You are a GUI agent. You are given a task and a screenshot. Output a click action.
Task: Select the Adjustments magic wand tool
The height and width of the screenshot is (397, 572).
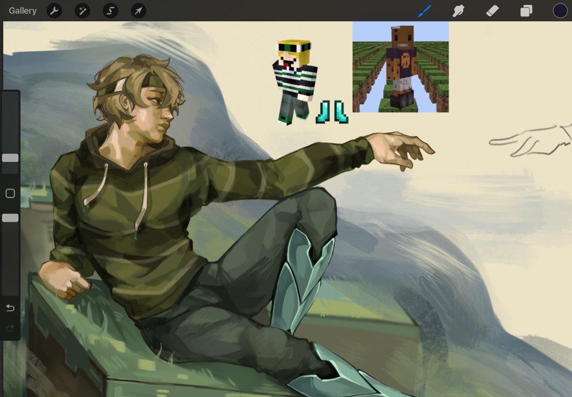pyautogui.click(x=82, y=10)
